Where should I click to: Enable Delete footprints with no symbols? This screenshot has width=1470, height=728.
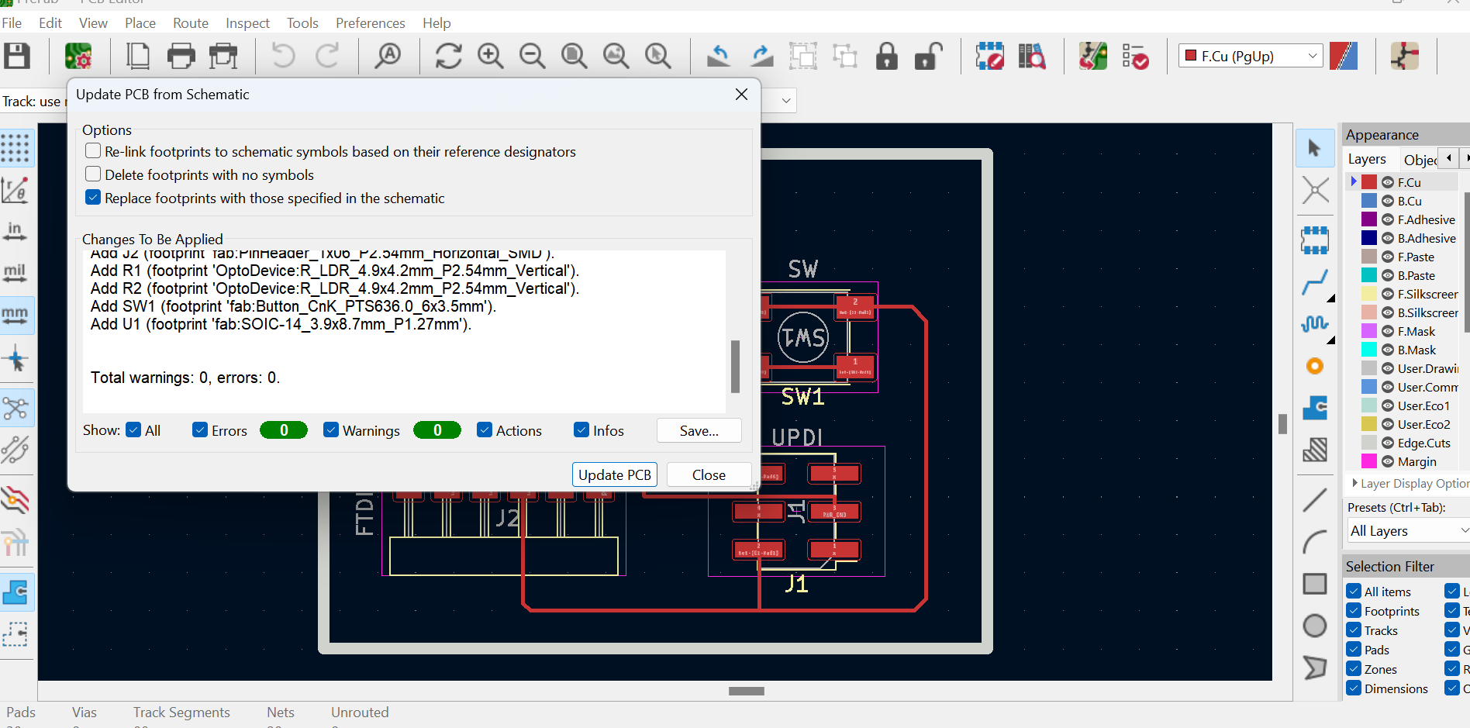point(93,174)
